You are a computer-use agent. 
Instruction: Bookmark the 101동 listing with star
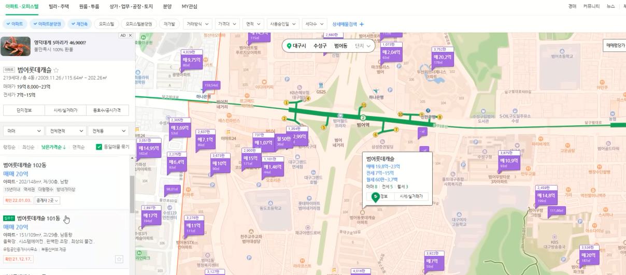click(x=119, y=259)
